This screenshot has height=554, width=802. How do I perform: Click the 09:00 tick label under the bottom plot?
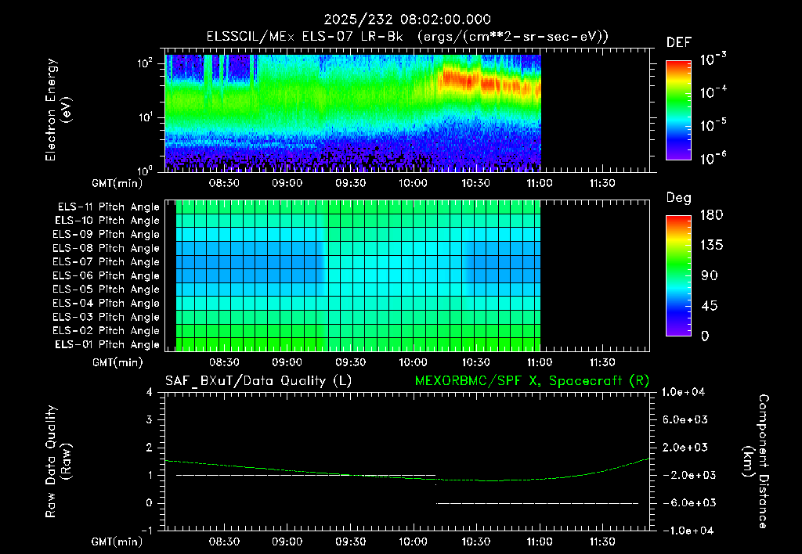click(287, 541)
